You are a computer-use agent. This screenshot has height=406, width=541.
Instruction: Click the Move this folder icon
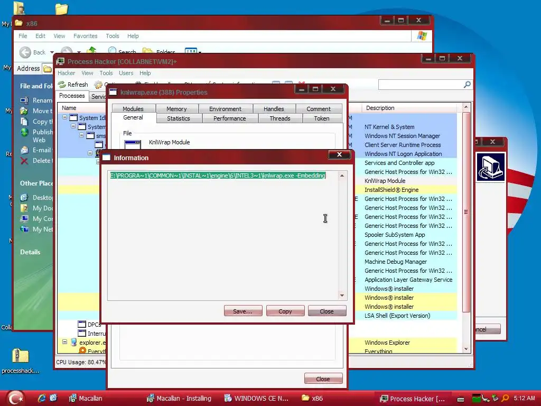24,111
